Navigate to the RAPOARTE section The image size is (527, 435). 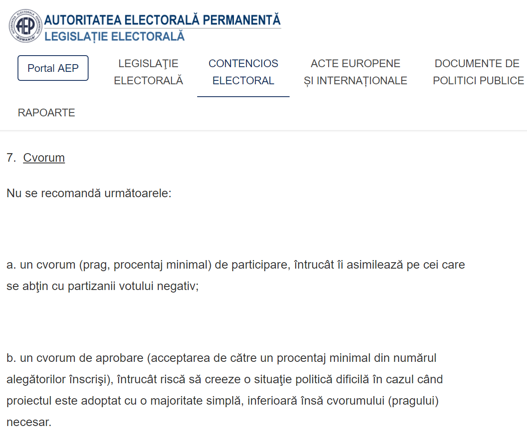pos(46,112)
